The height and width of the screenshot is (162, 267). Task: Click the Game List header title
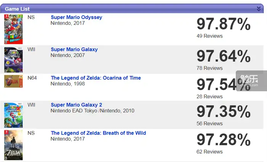pyautogui.click(x=17, y=9)
